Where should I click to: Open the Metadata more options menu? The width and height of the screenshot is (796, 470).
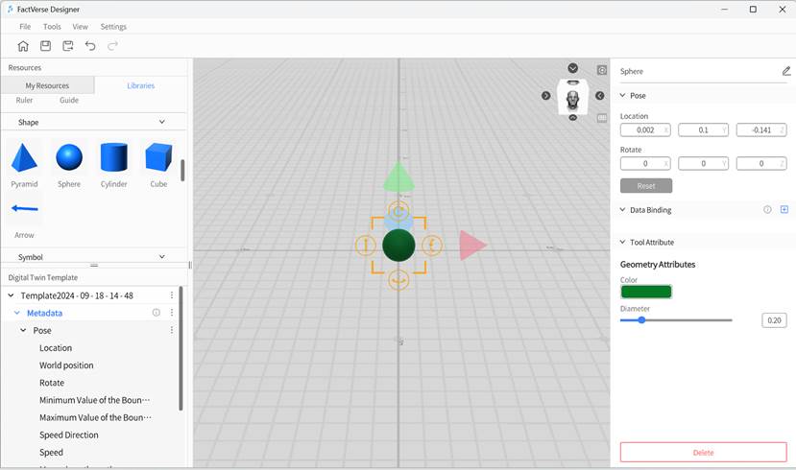coord(172,313)
